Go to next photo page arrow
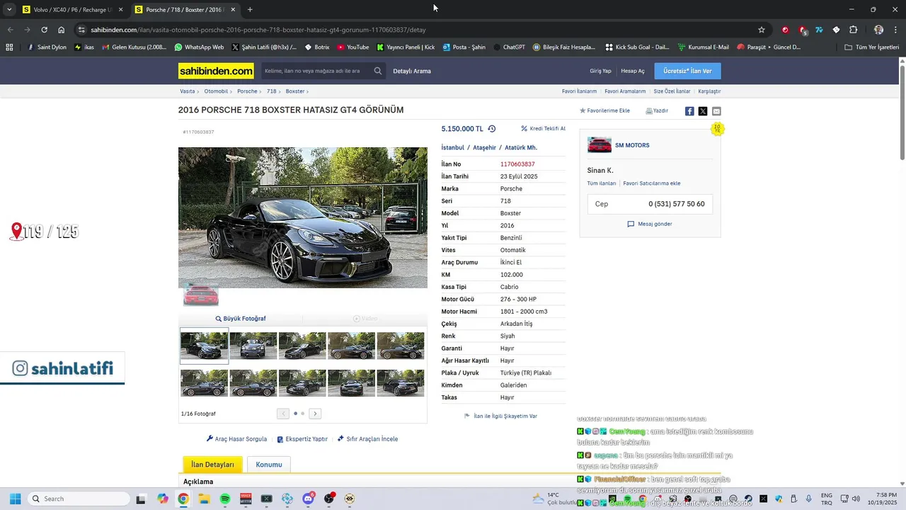906x510 pixels. tap(316, 414)
